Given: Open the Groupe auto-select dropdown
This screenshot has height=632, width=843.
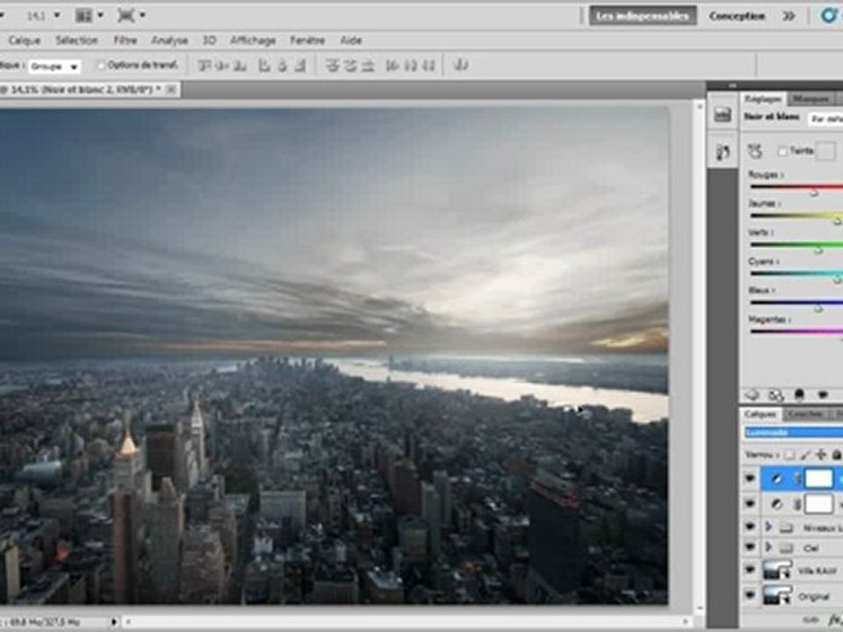Looking at the screenshot, I should (54, 67).
